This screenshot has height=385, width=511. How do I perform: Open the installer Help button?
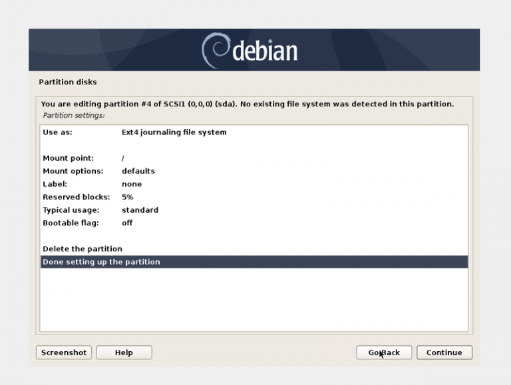click(x=124, y=352)
